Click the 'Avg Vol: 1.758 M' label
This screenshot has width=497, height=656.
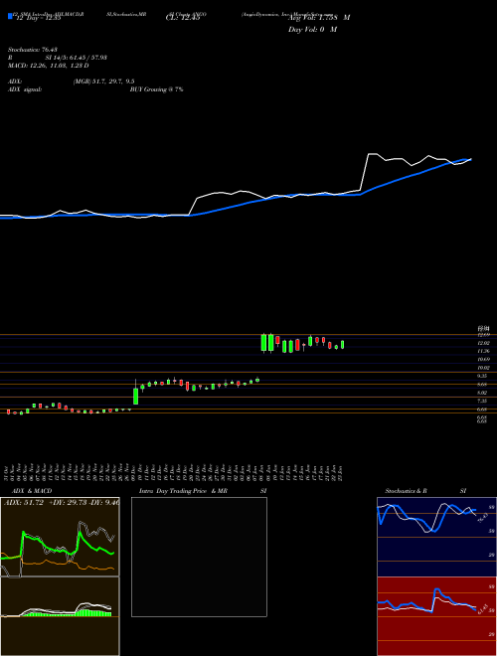coord(319,18)
